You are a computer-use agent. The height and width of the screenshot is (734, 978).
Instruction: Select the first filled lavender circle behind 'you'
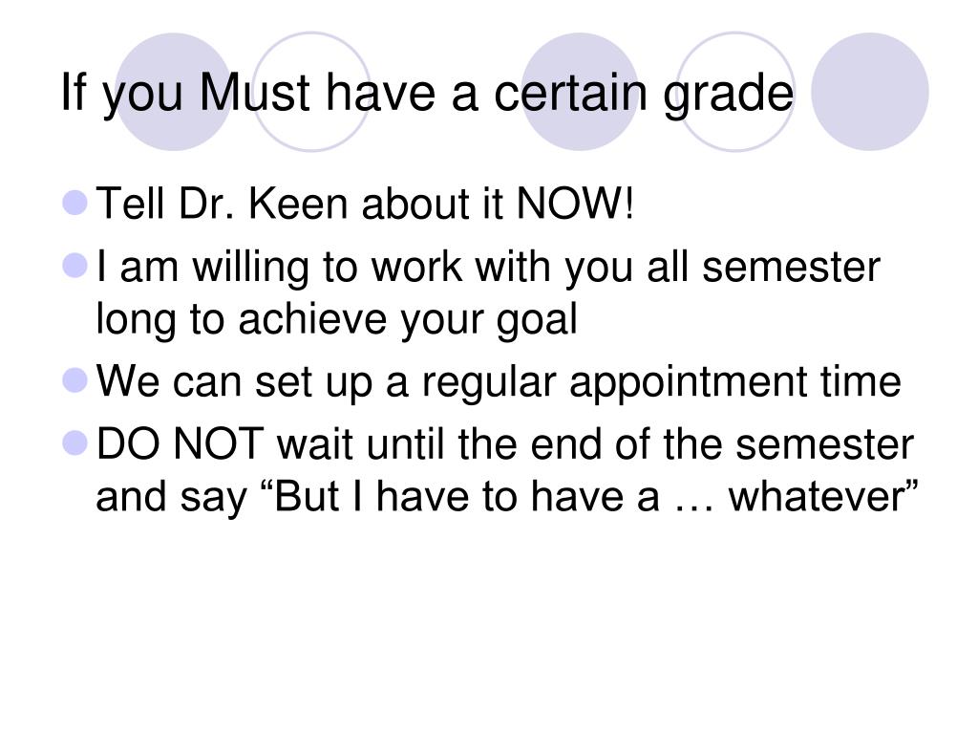(x=174, y=92)
